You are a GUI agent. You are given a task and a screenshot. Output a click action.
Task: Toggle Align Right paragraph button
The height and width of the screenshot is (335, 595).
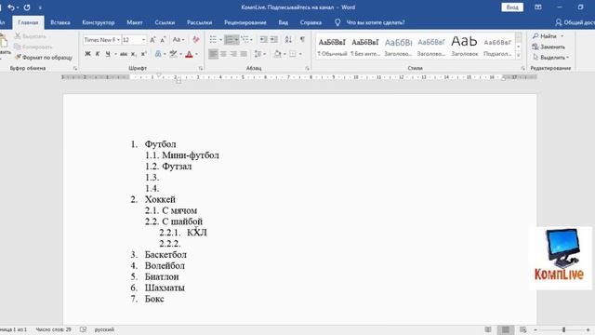pos(233,54)
